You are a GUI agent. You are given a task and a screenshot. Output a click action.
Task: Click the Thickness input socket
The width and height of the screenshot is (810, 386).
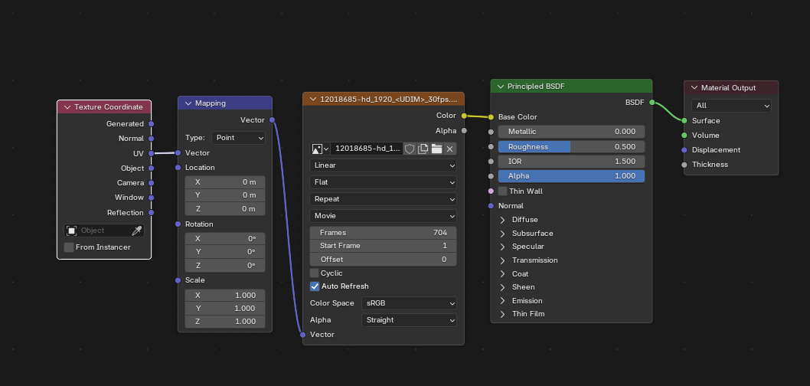pos(684,165)
